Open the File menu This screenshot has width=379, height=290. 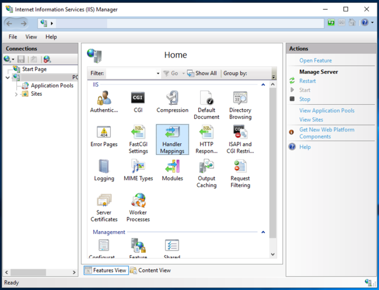click(x=13, y=37)
